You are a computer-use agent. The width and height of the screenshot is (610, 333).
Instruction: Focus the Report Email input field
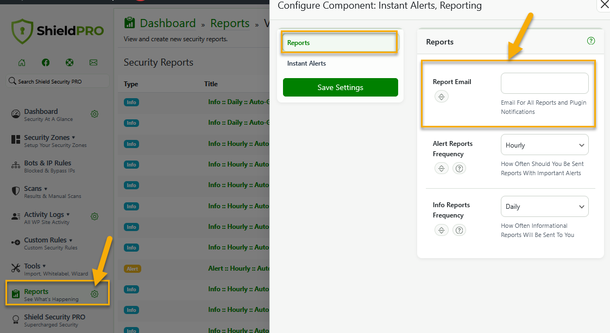[x=544, y=83]
